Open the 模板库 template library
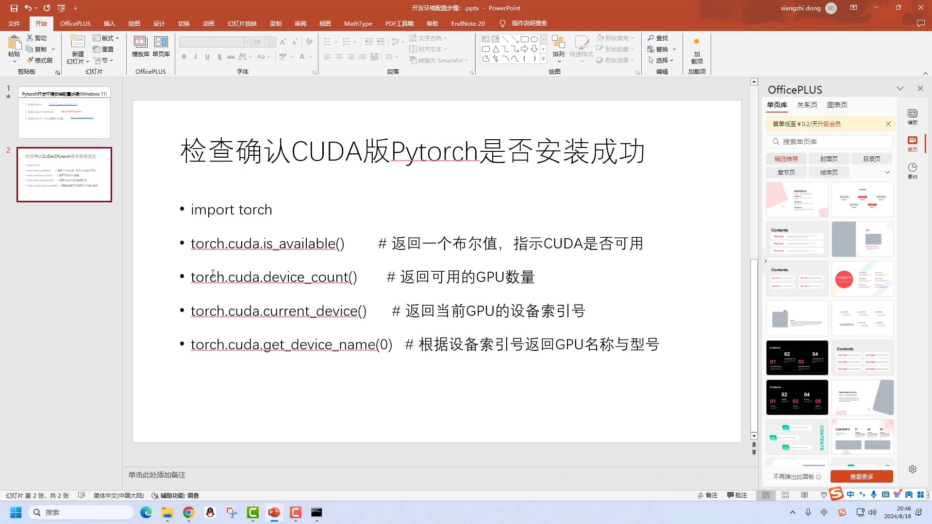This screenshot has height=524, width=932. [140, 47]
